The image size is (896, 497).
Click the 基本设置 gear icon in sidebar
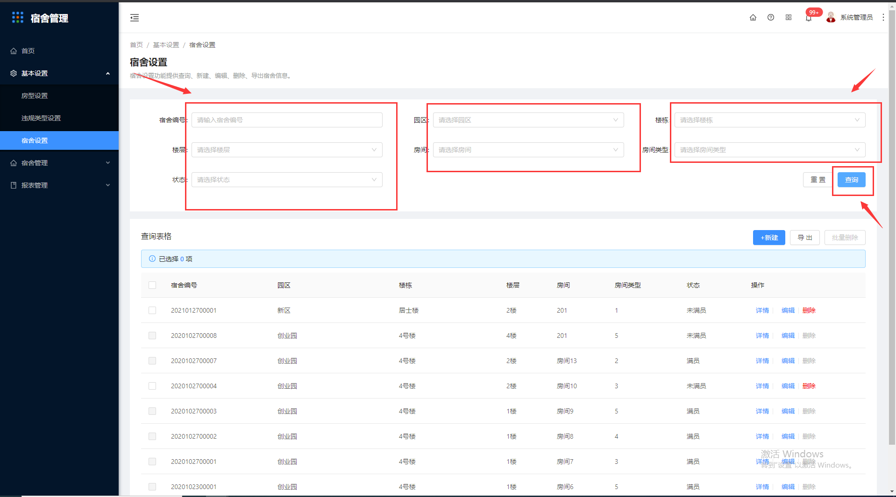click(x=14, y=73)
